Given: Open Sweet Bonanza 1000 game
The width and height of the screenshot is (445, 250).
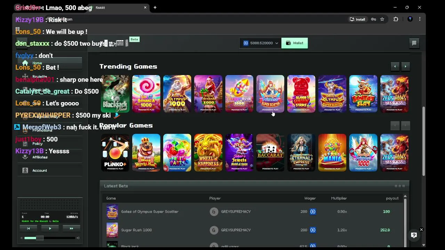Looking at the screenshot, I should click(x=146, y=94).
